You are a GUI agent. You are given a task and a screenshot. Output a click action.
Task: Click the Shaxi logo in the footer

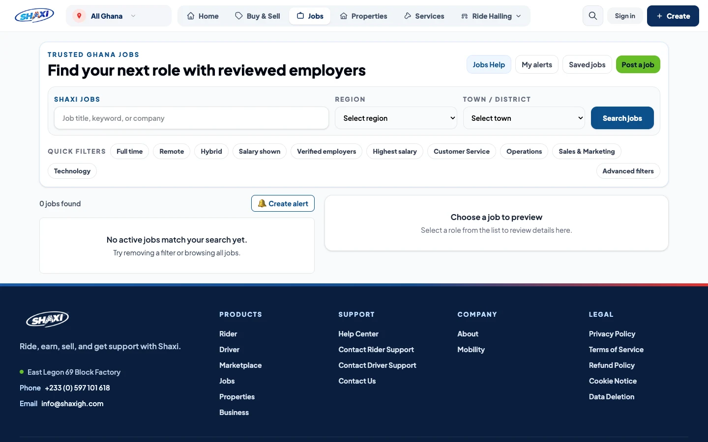coord(47,319)
